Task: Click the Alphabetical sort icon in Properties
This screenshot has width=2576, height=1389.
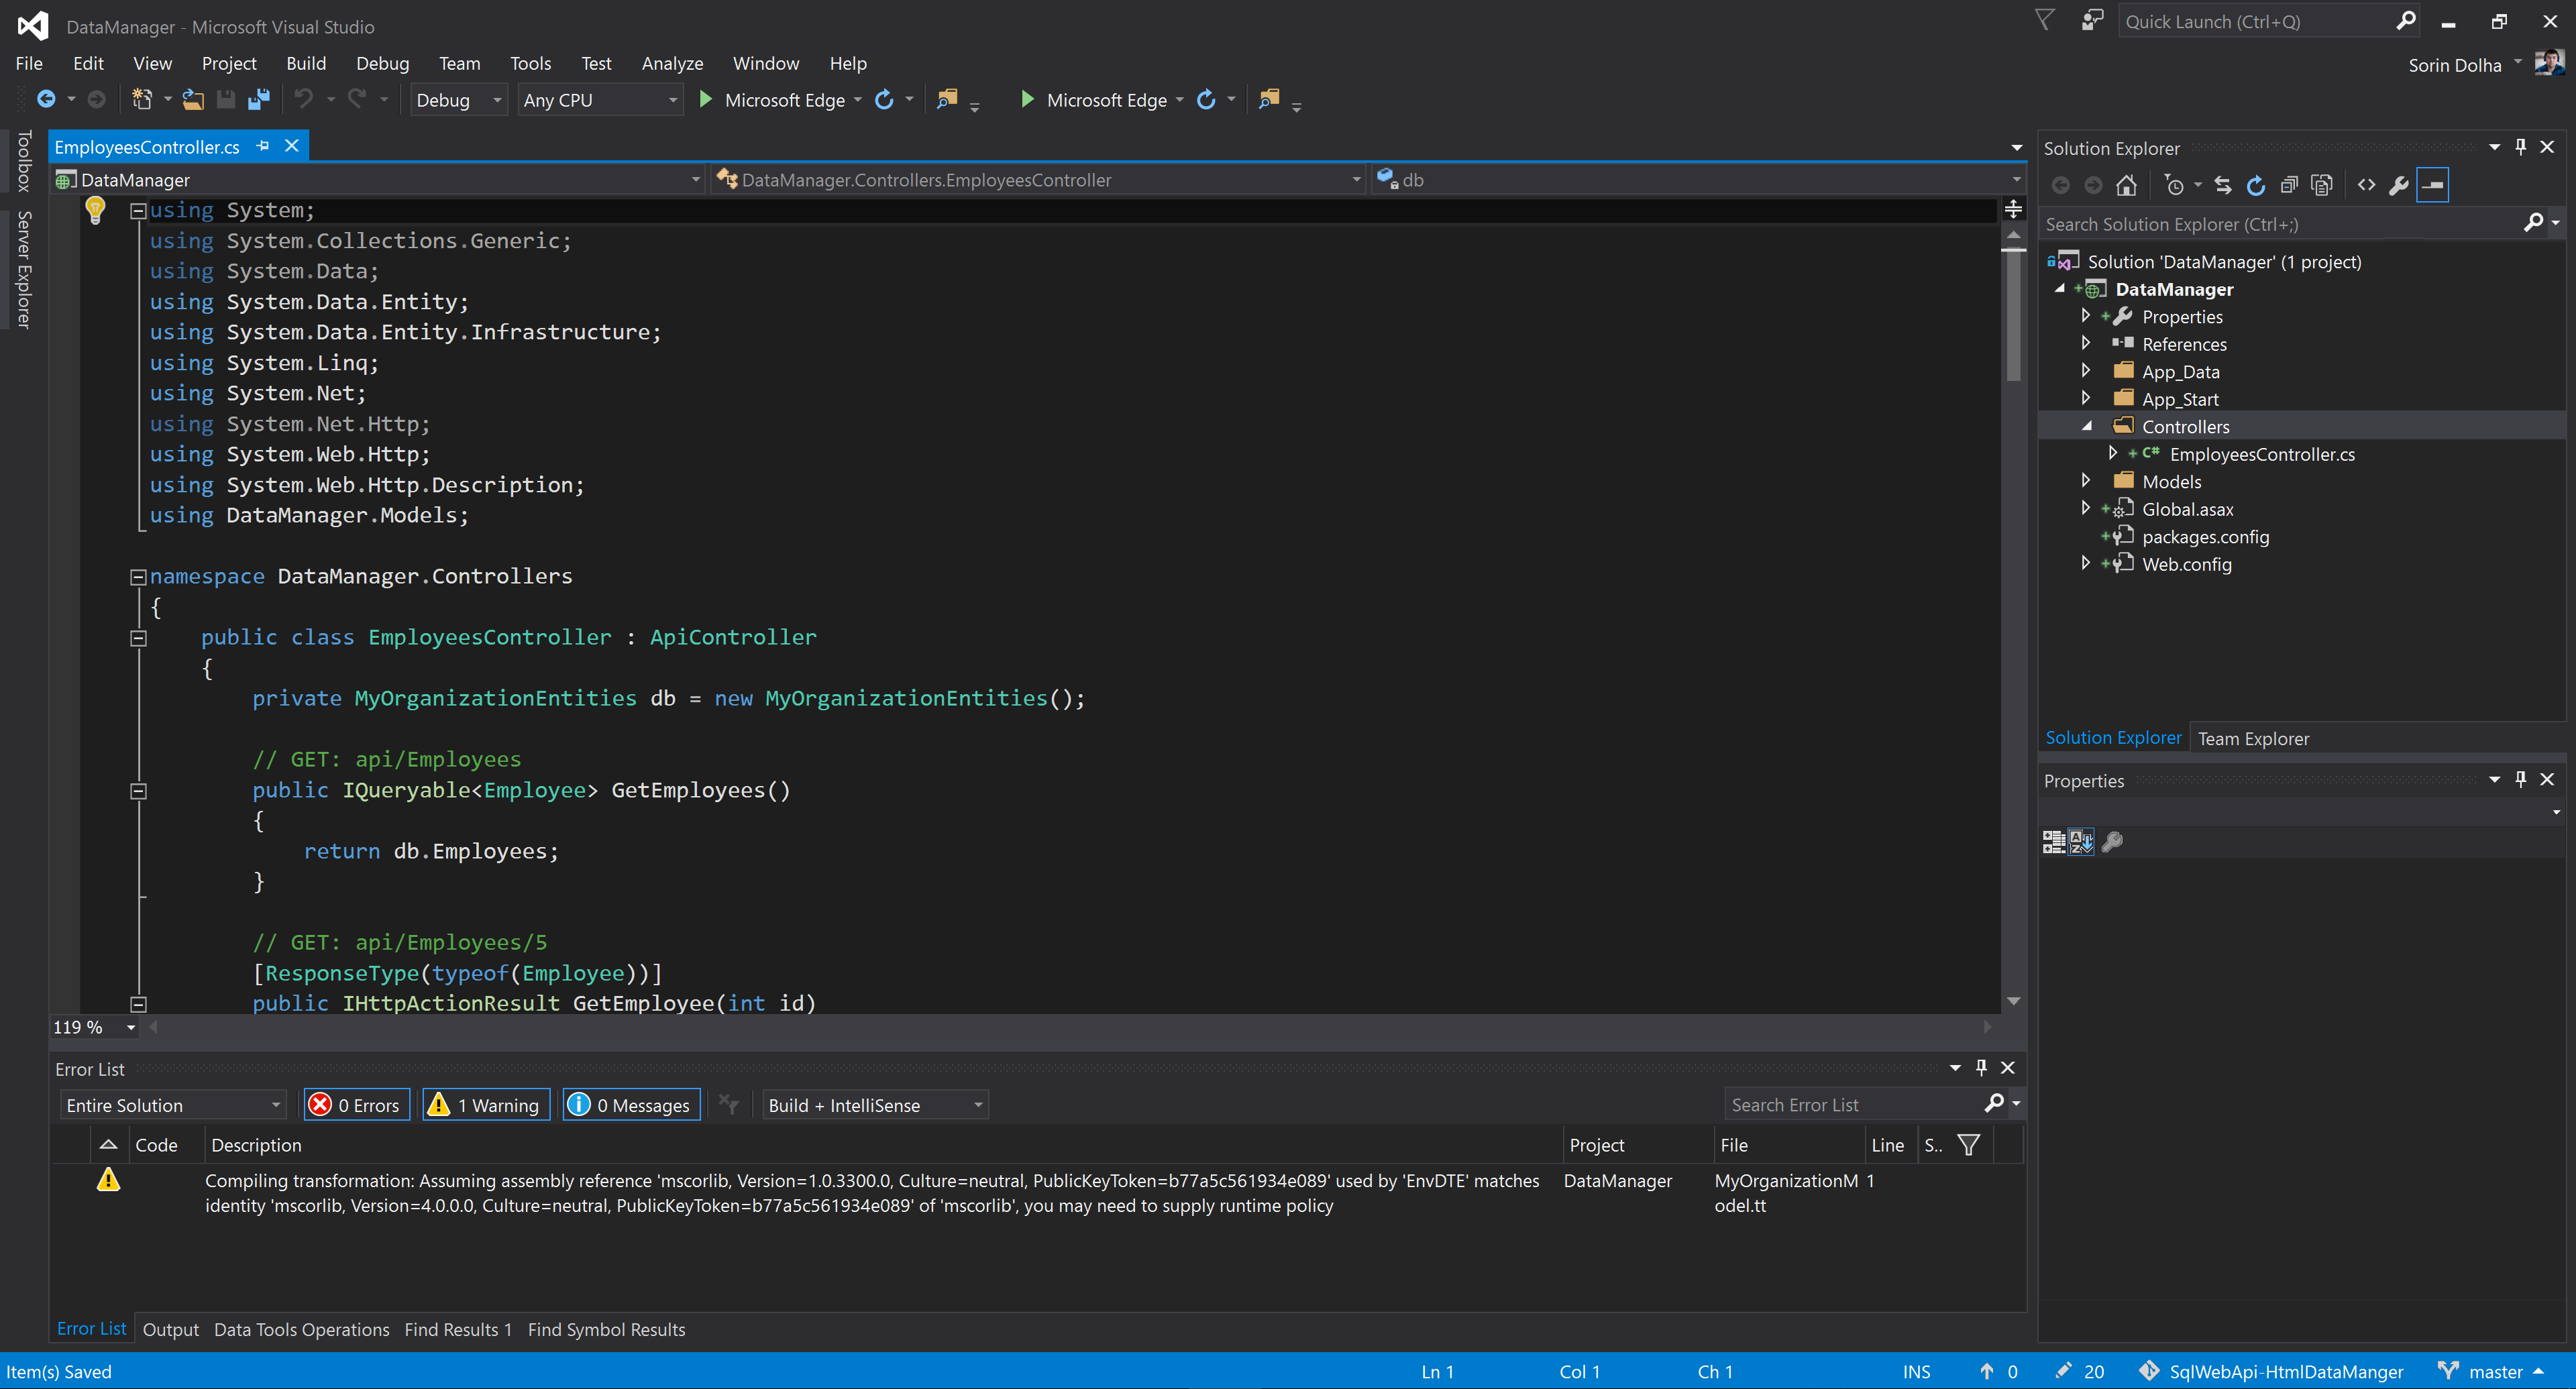Action: (x=2081, y=842)
